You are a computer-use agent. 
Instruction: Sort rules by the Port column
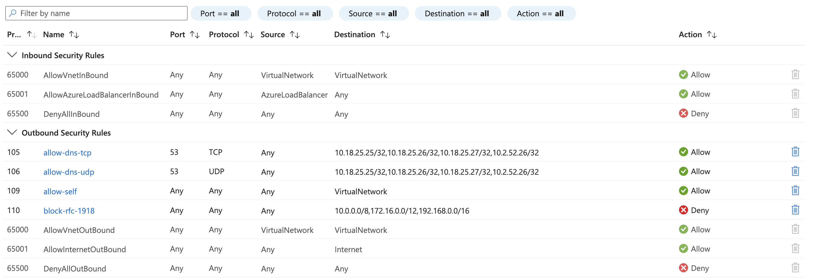pos(195,35)
